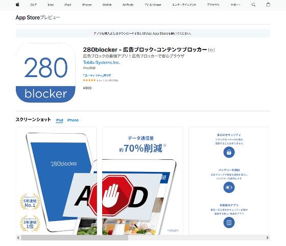Open the Watch menu item
The image size is (286, 246).
click(x=107, y=5)
